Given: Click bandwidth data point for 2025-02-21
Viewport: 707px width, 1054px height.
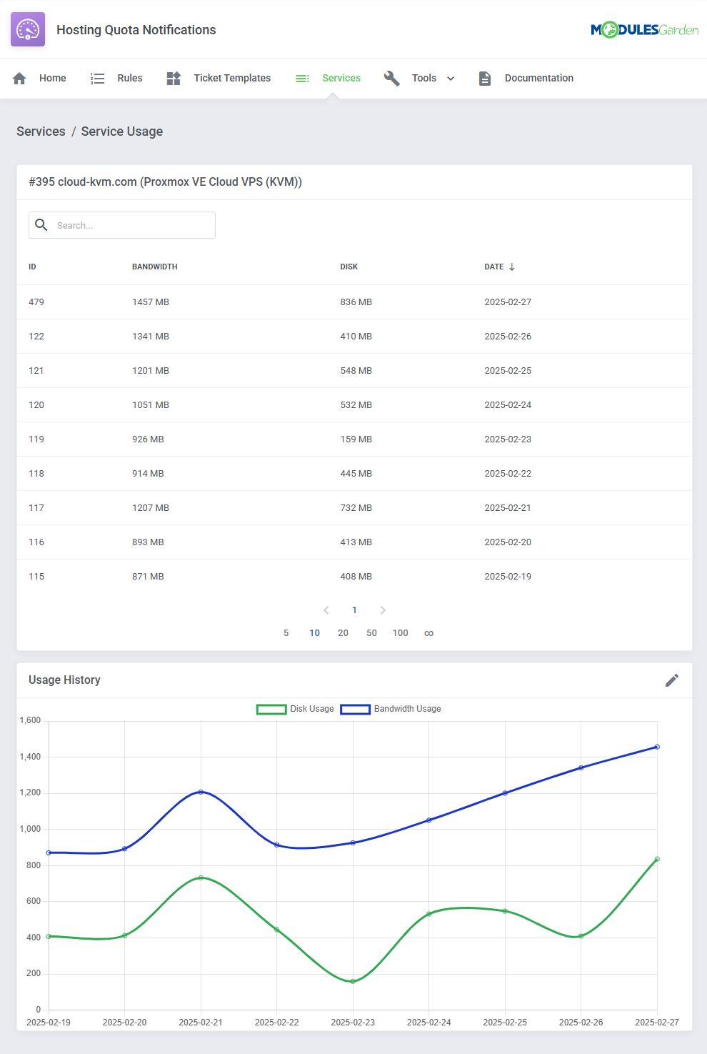Looking at the screenshot, I should [x=201, y=792].
